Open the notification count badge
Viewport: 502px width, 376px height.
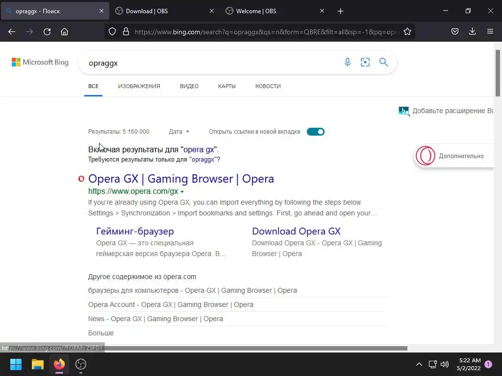[x=488, y=364]
